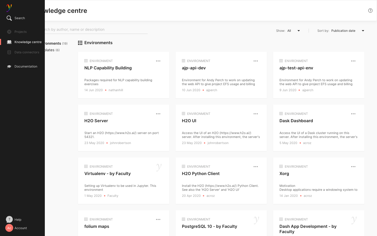Click the Data connectors database icon
Viewport: 377px width, 236px height.
9,52
